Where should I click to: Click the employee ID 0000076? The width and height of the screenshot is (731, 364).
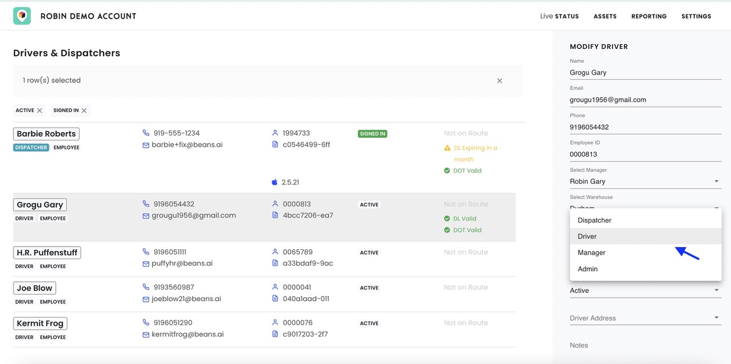pos(297,323)
